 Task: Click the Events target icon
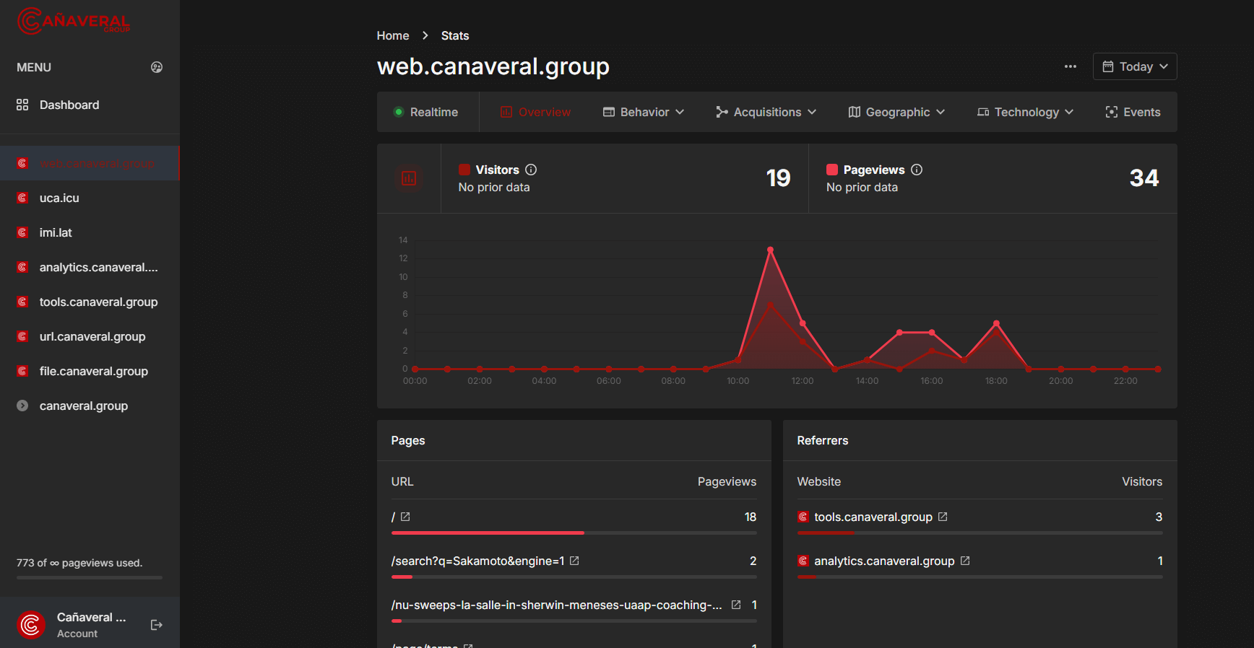(x=1112, y=112)
